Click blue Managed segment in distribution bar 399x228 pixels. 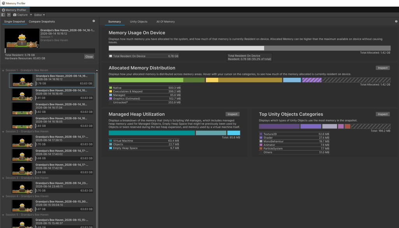pyautogui.click(x=292, y=80)
